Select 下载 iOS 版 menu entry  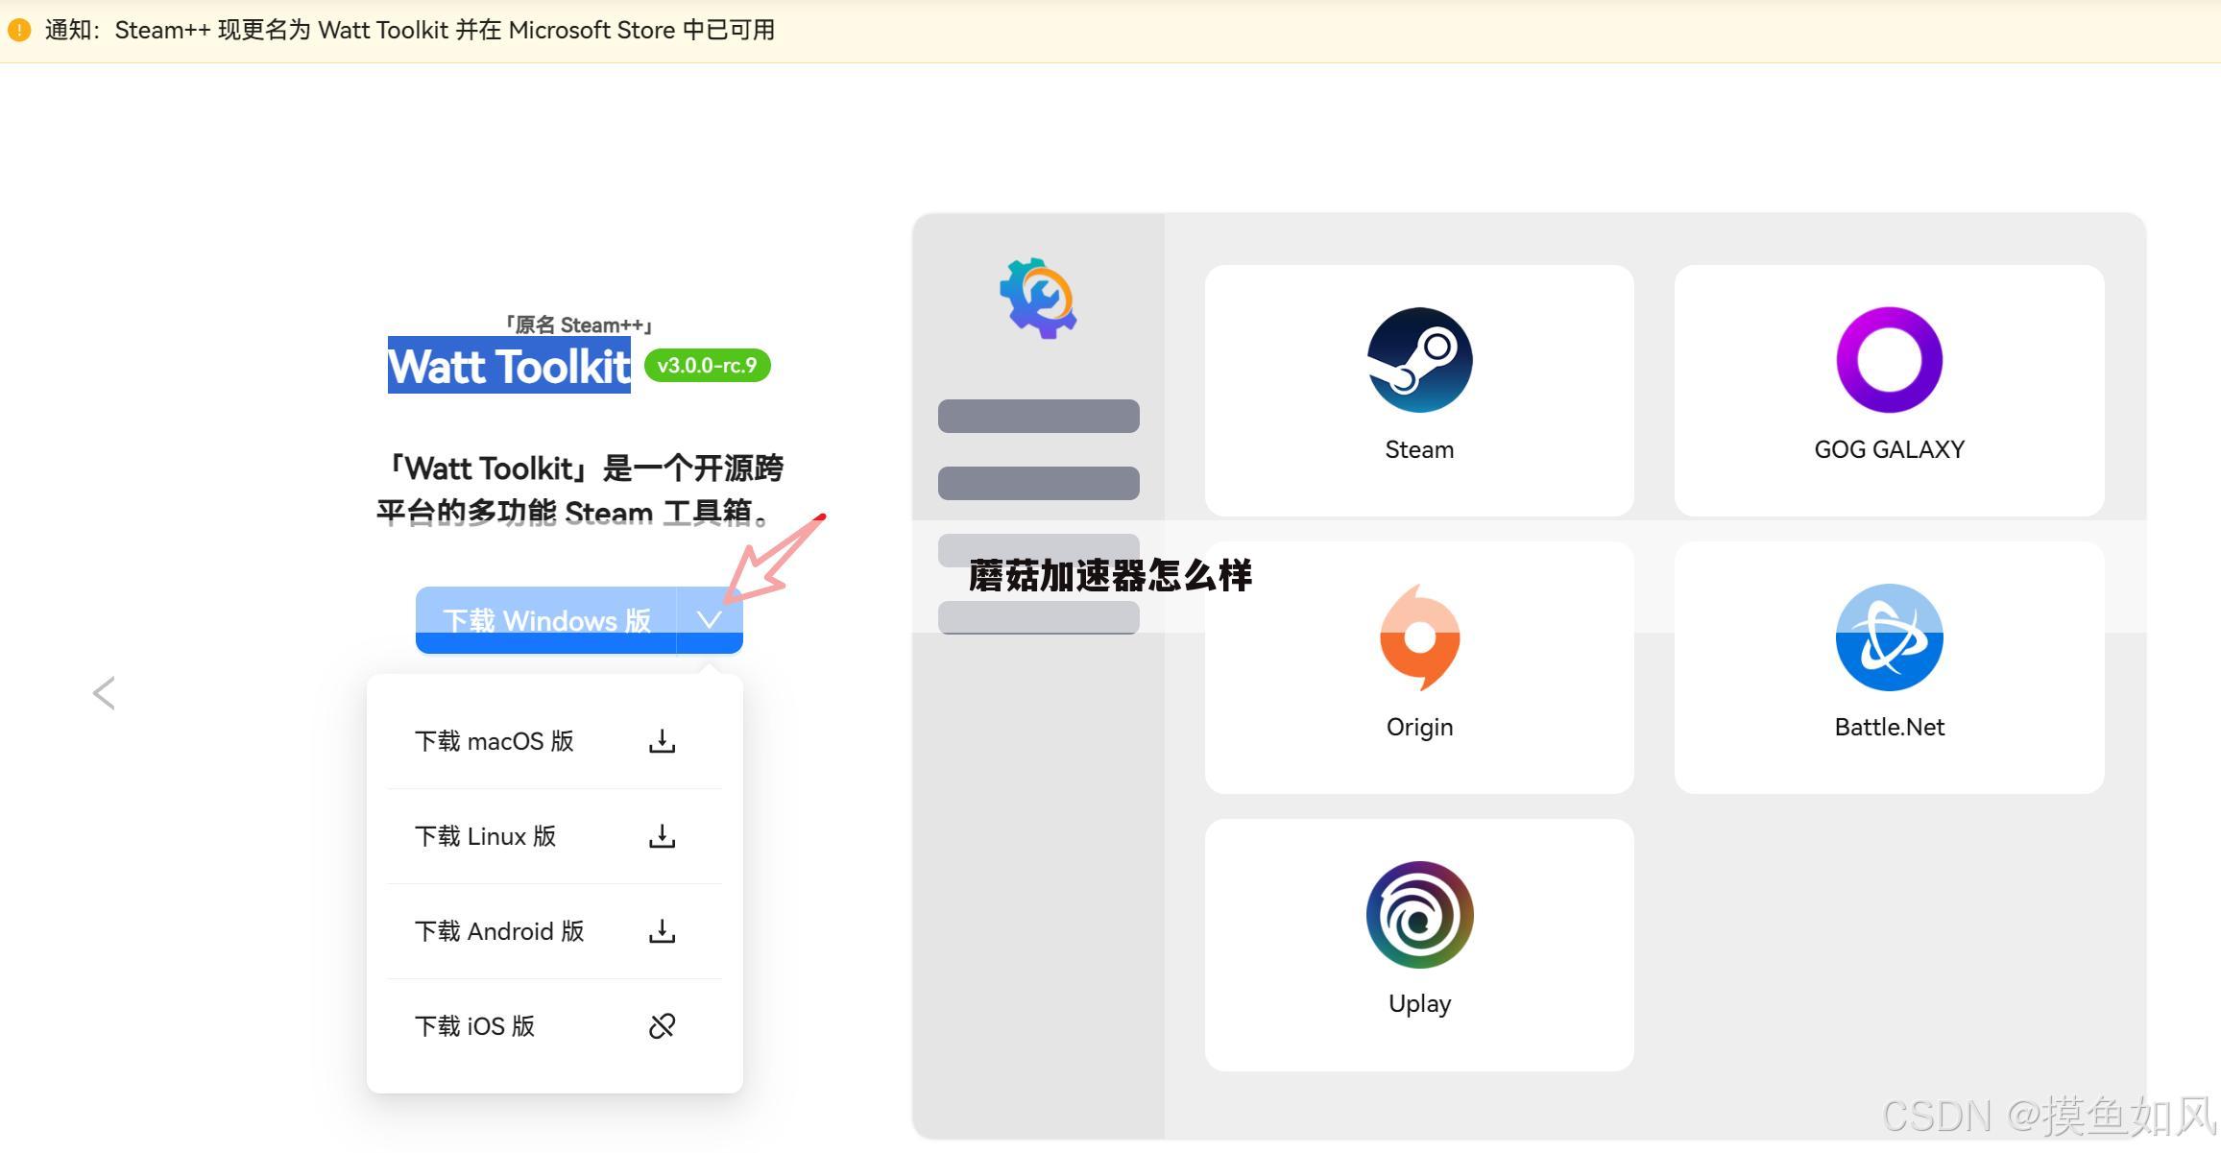tap(554, 1026)
